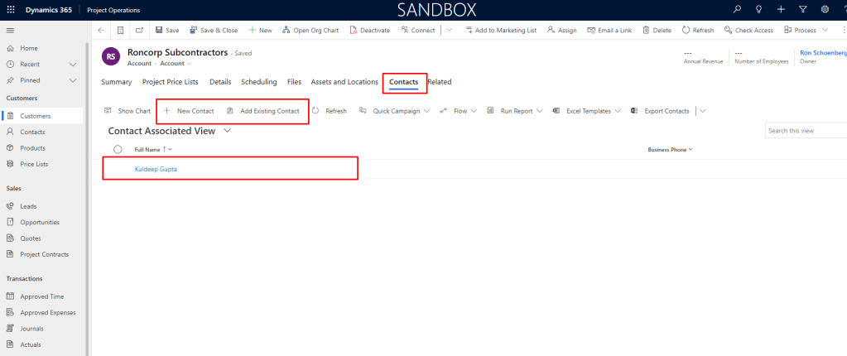The image size is (847, 356).
Task: Collapse the hamburger site map menu
Action: point(10,31)
